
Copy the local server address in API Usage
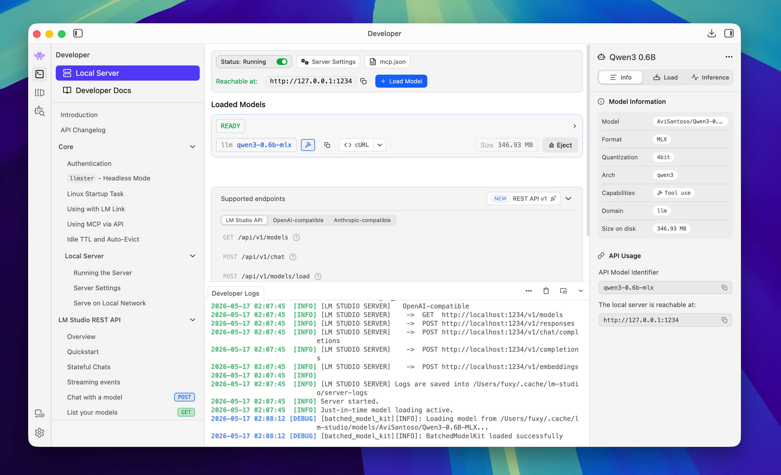coord(724,320)
